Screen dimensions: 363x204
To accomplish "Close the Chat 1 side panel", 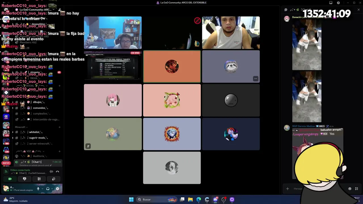I will pyautogui.click(x=358, y=10).
